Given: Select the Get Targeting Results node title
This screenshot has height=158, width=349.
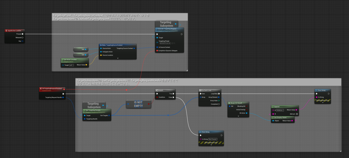Looking at the screenshot, I should (x=93, y=110).
